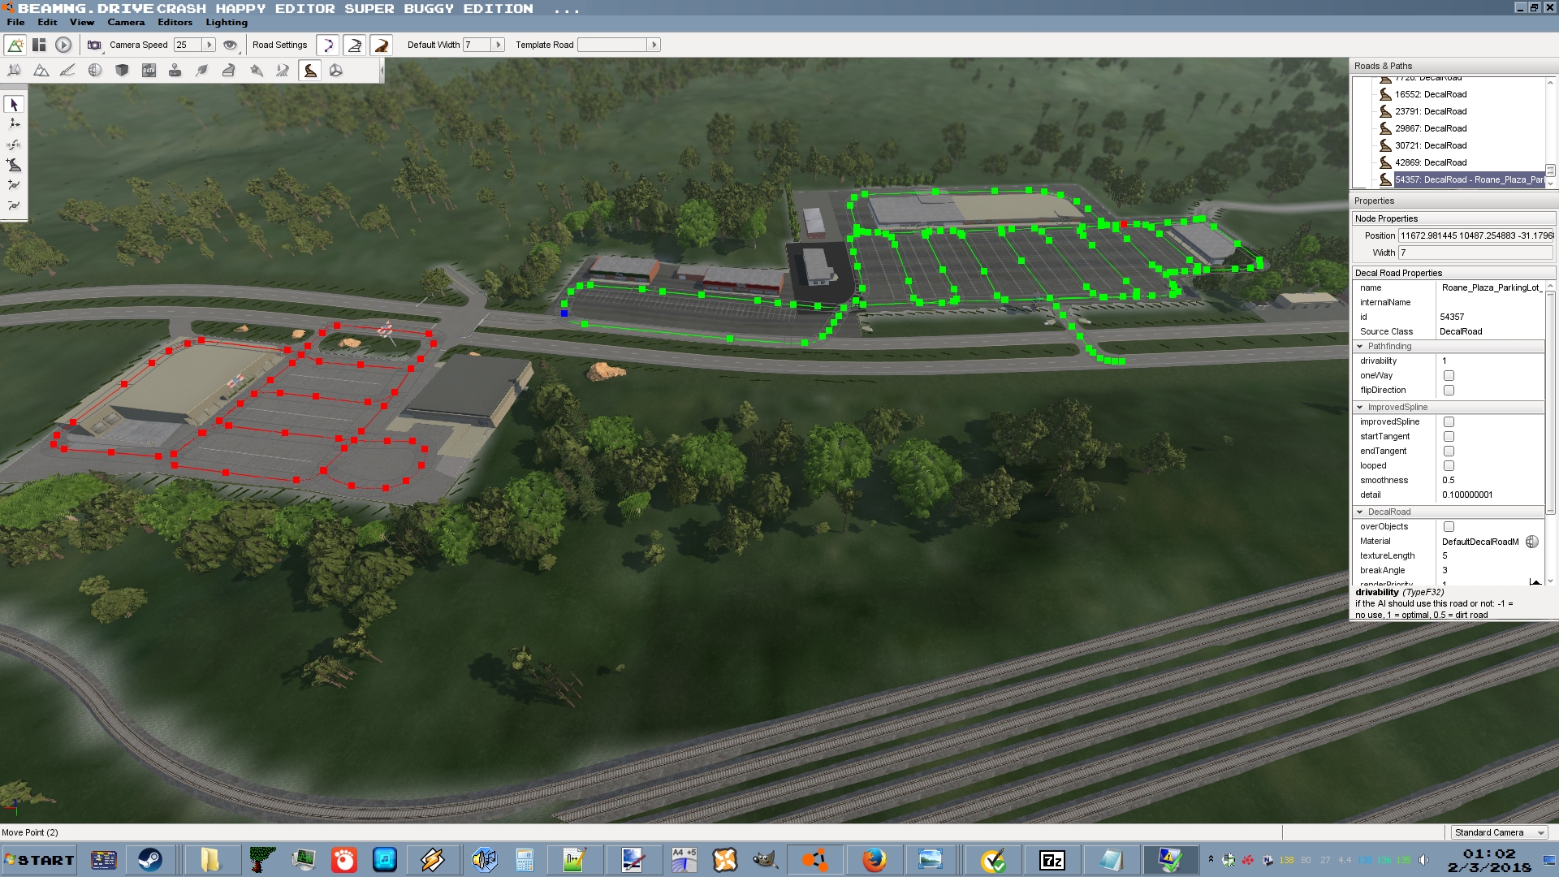Viewport: 1559px width, 877px height.
Task: Select the arrow Select Road tool
Action: (x=14, y=104)
